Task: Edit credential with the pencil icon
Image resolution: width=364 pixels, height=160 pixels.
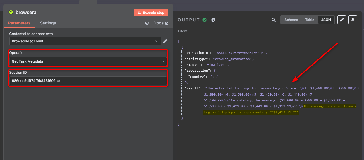Action: pos(165,41)
